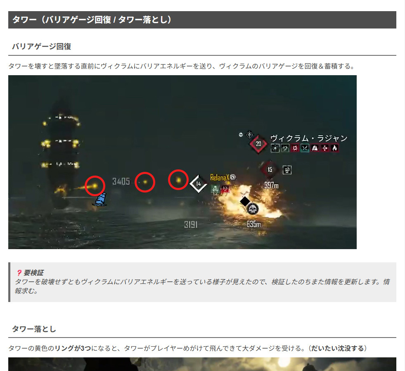This screenshot has width=405, height=371.
Task: Click the black diamond marker in explosion
Action: tap(245, 201)
